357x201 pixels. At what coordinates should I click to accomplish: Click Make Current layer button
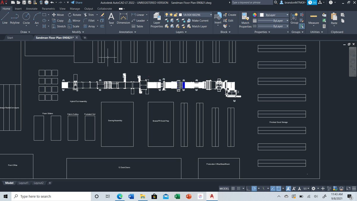click(x=198, y=21)
